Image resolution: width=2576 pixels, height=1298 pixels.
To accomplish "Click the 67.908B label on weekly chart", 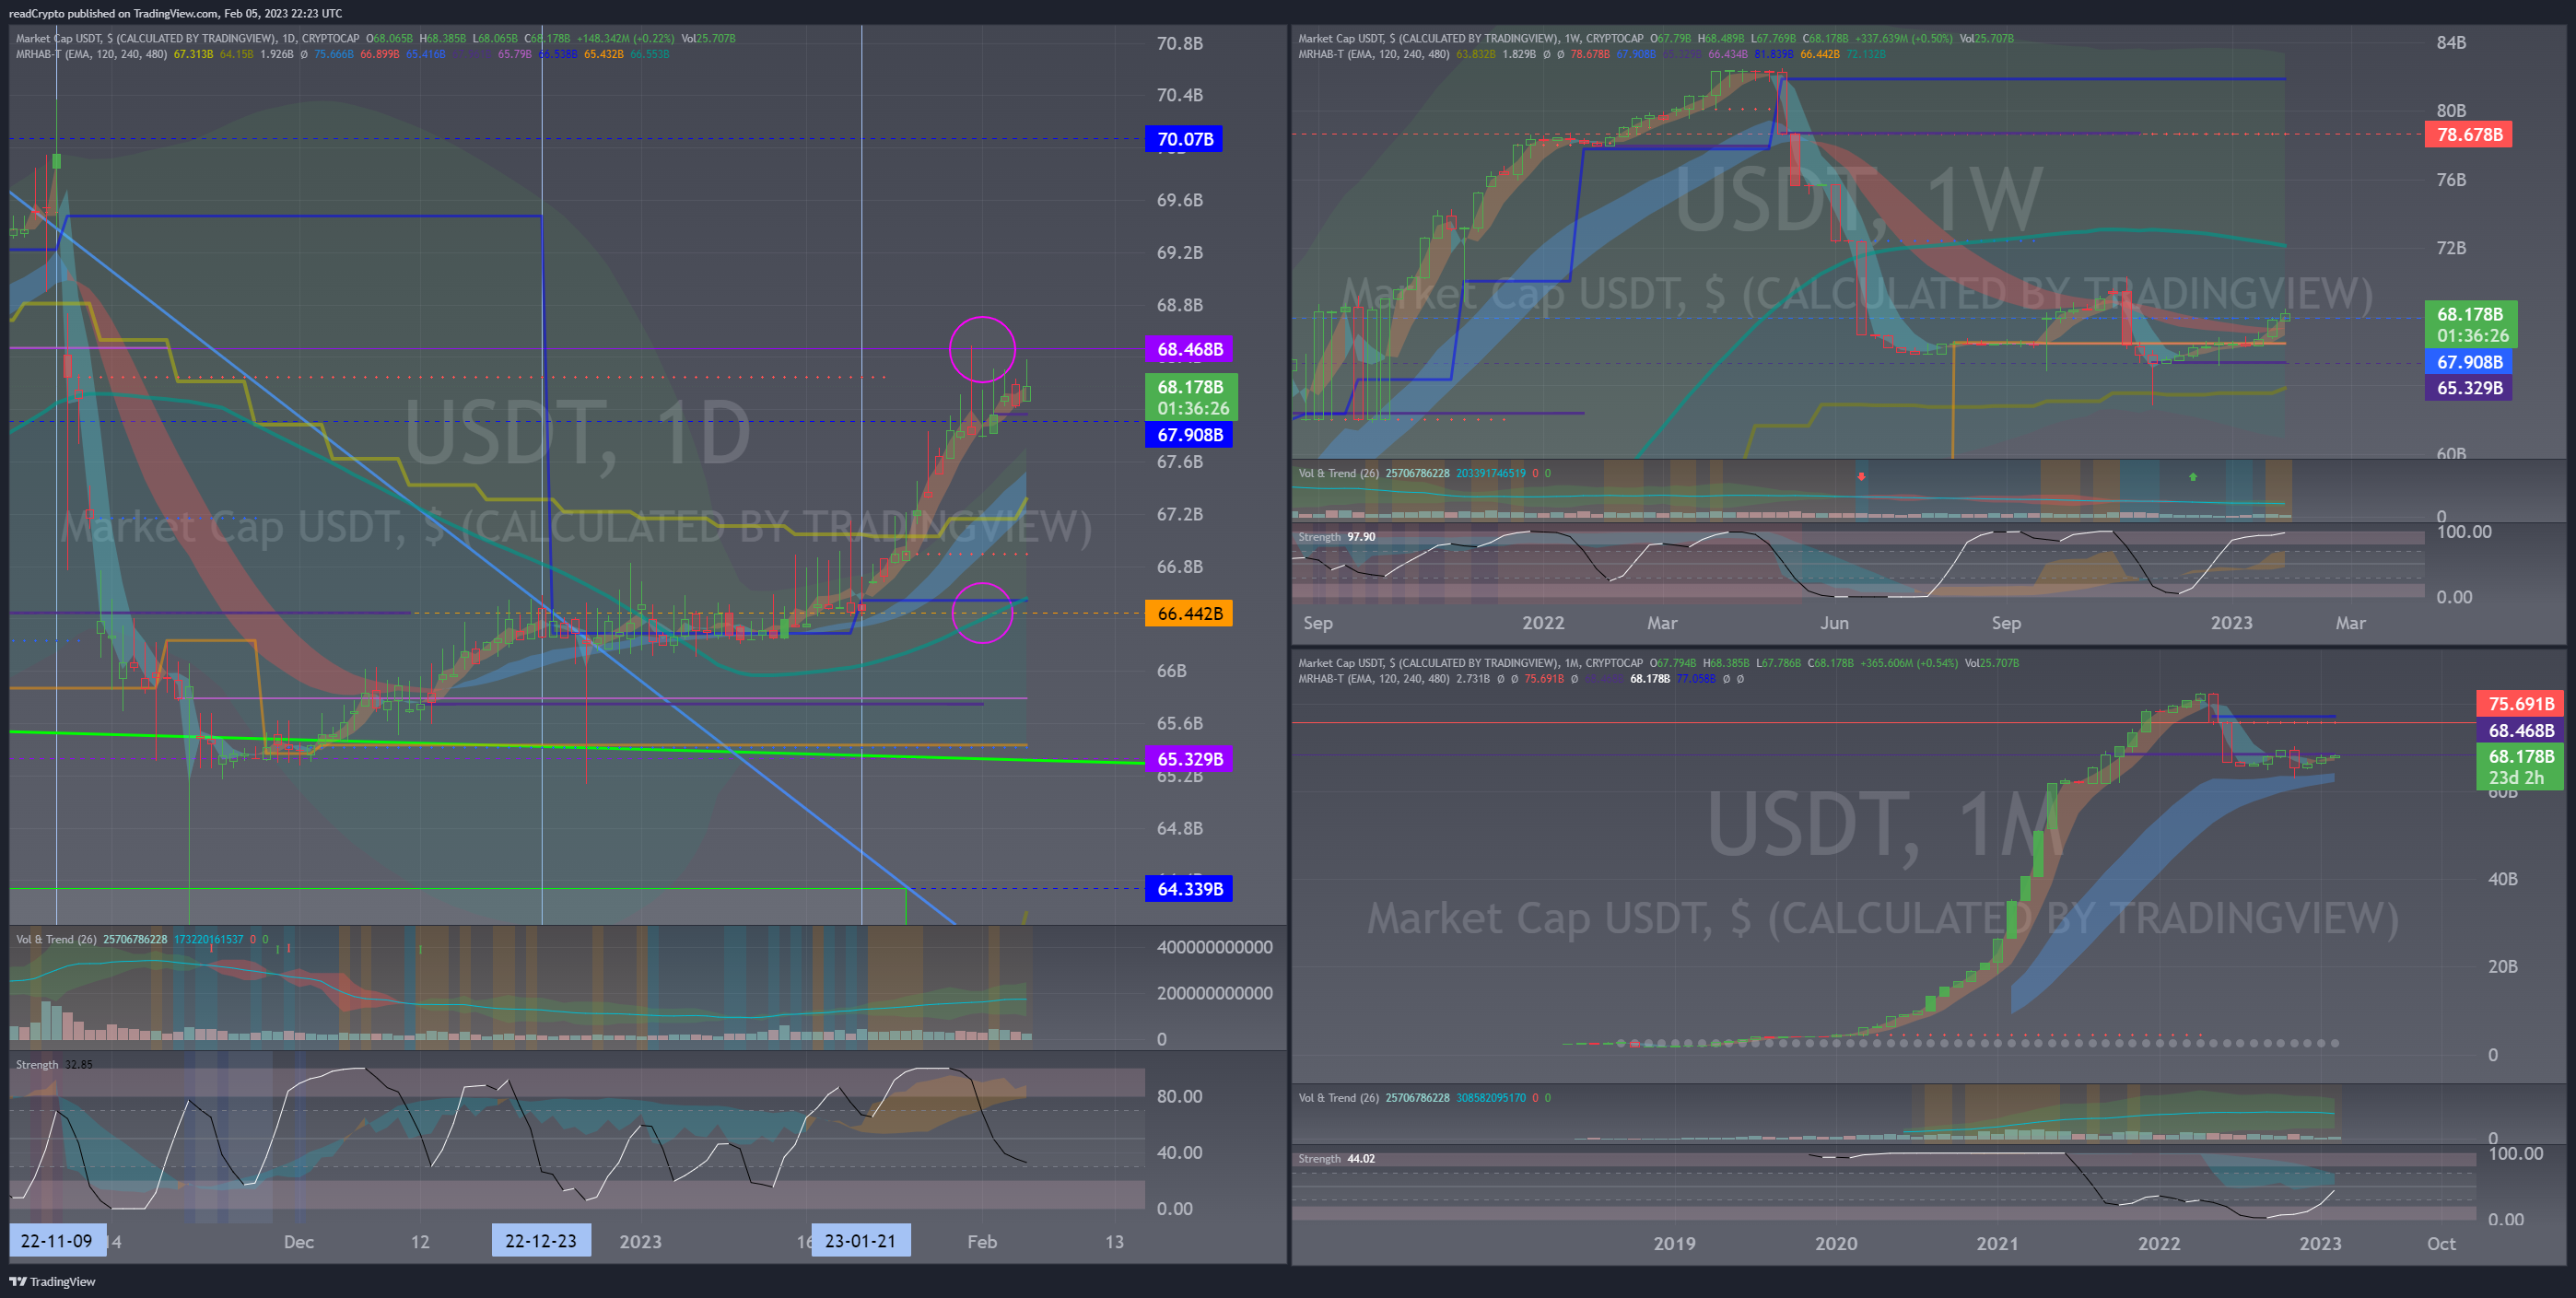I will pyautogui.click(x=2469, y=362).
